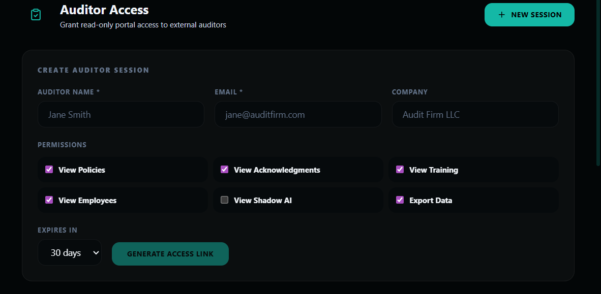Click the clipboard check icon beside Auditor Access

pyautogui.click(x=36, y=15)
